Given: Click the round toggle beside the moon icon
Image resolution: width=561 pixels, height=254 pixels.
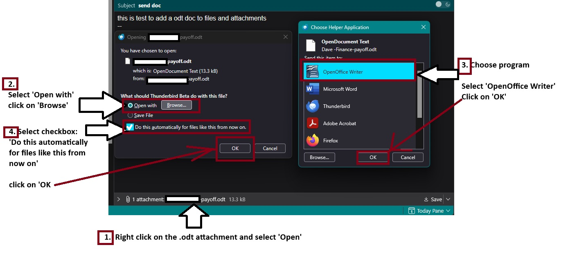Looking at the screenshot, I should tap(439, 4).
